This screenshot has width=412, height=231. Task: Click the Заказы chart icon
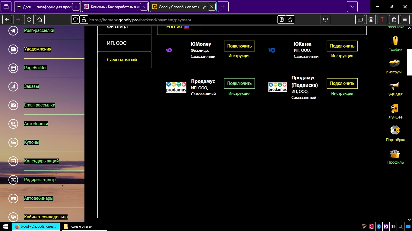(x=13, y=86)
